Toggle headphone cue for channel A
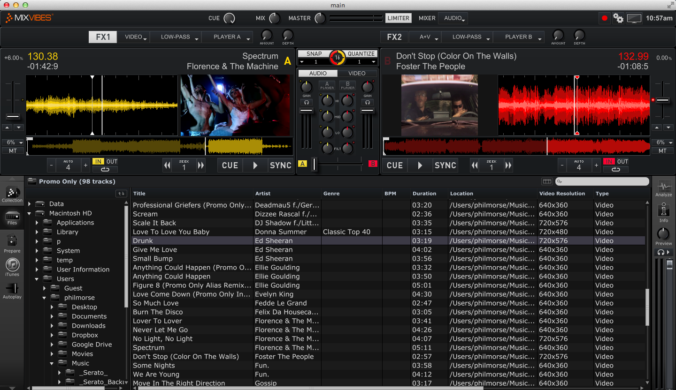The image size is (676, 390). pos(307,102)
